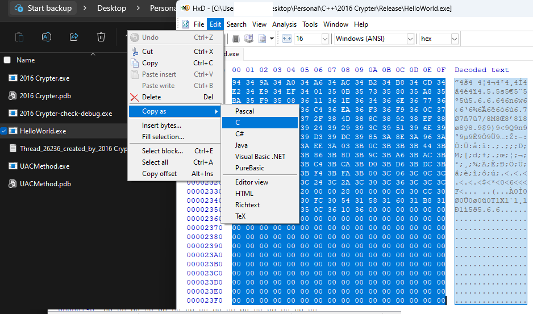The image size is (533, 314).
Task: Copy selection as Visual Basic .NET
Action: pos(260,157)
